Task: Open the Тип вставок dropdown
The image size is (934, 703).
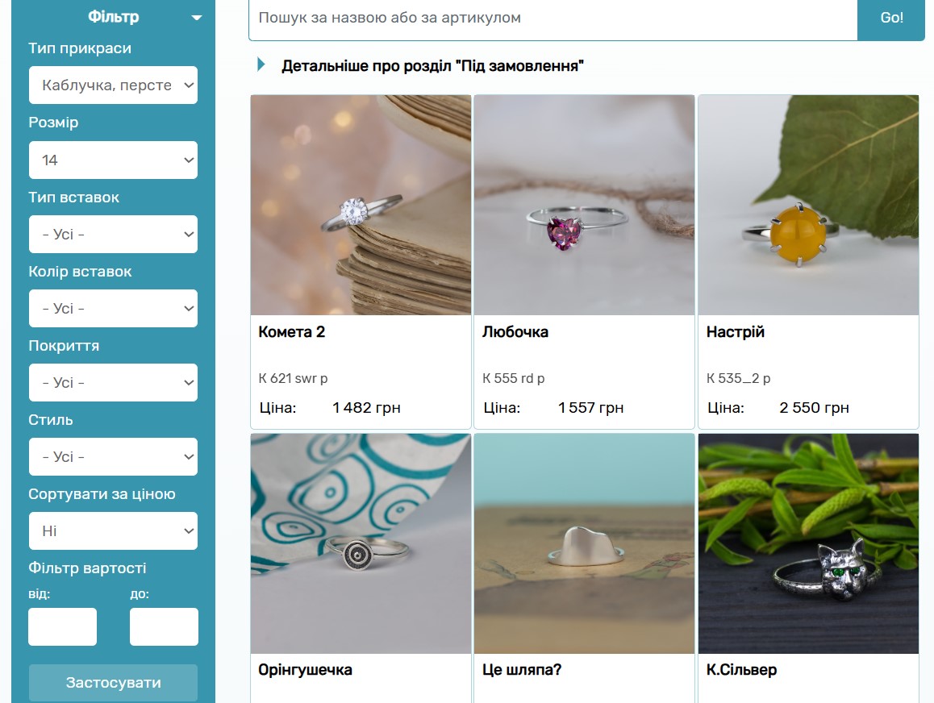Action: pyautogui.click(x=113, y=234)
